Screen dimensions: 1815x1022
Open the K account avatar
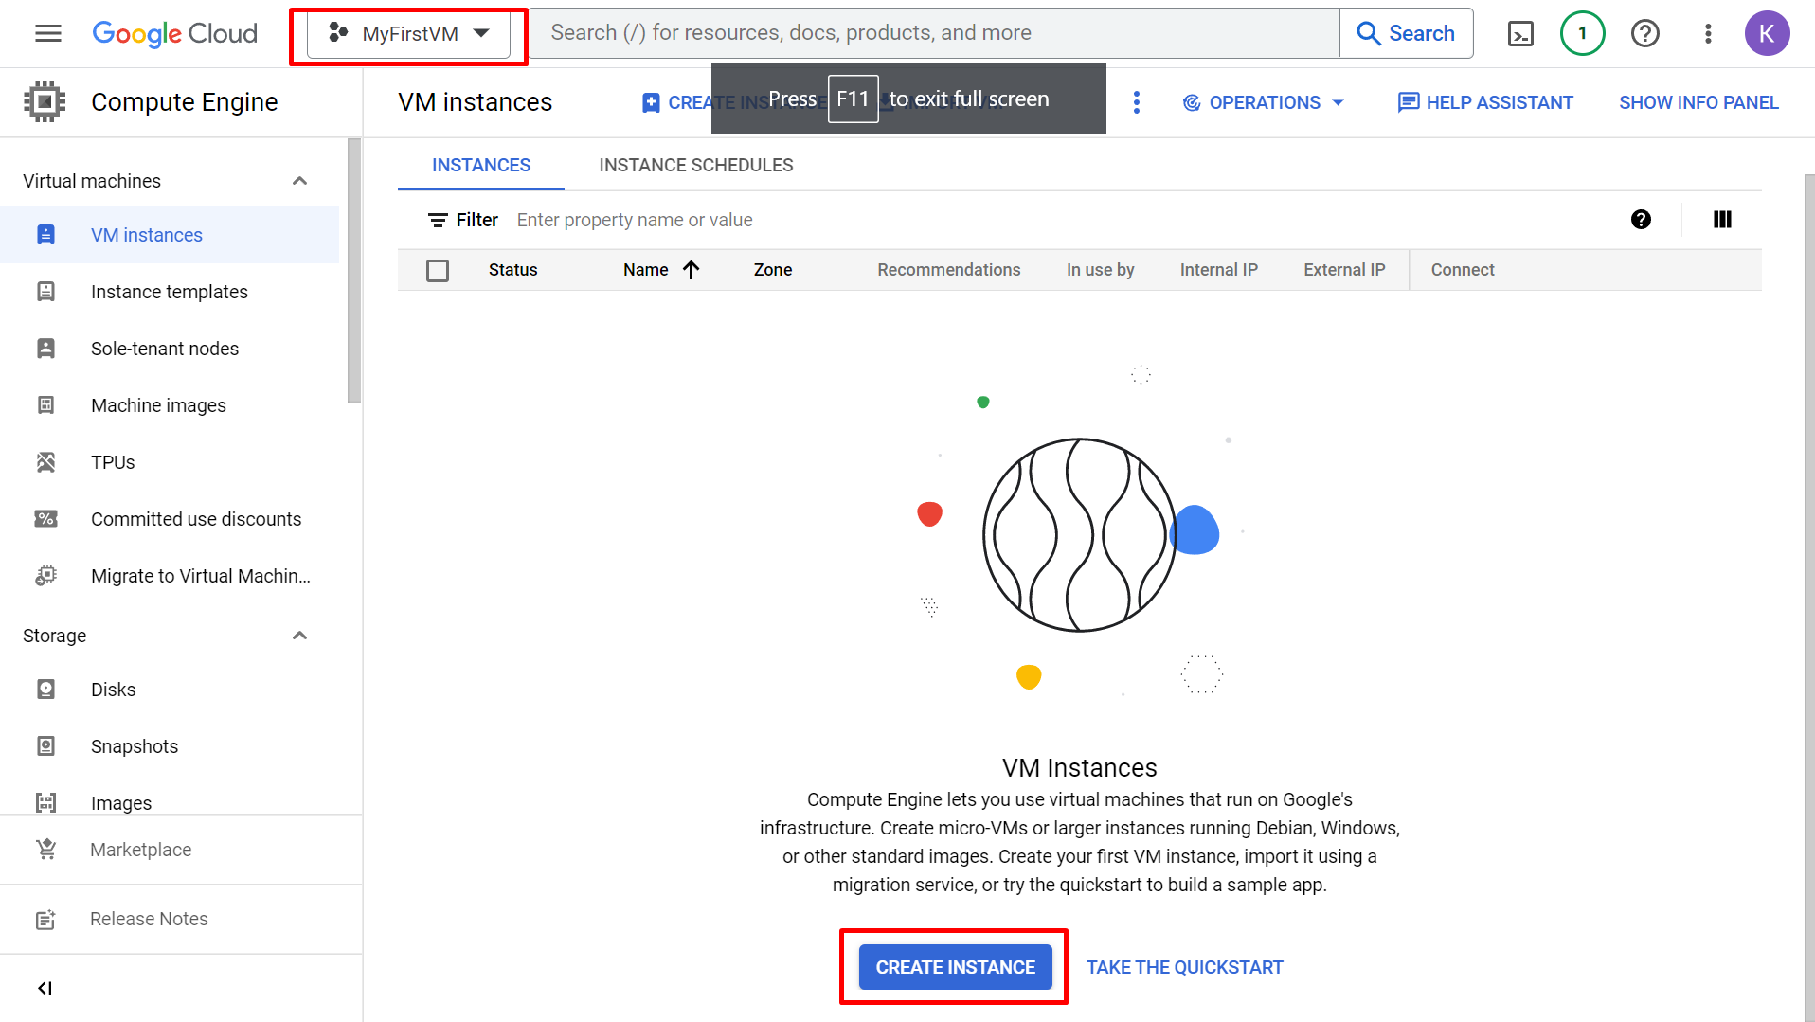click(x=1767, y=33)
